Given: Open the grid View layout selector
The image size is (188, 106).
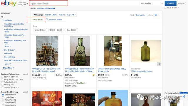Looking at the screenshot, I should pos(157,15).
